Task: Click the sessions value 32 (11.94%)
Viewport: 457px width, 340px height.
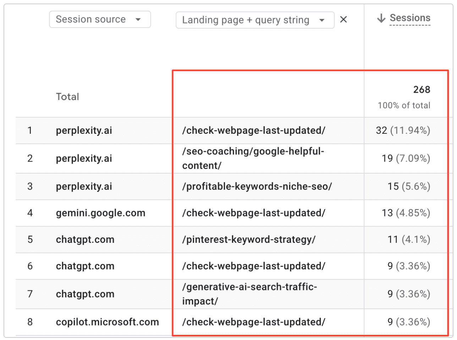Action: point(403,130)
